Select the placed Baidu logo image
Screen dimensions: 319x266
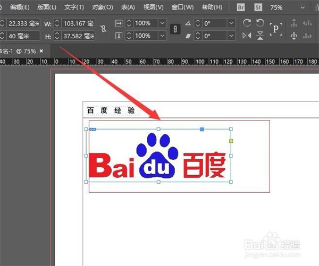click(158, 156)
